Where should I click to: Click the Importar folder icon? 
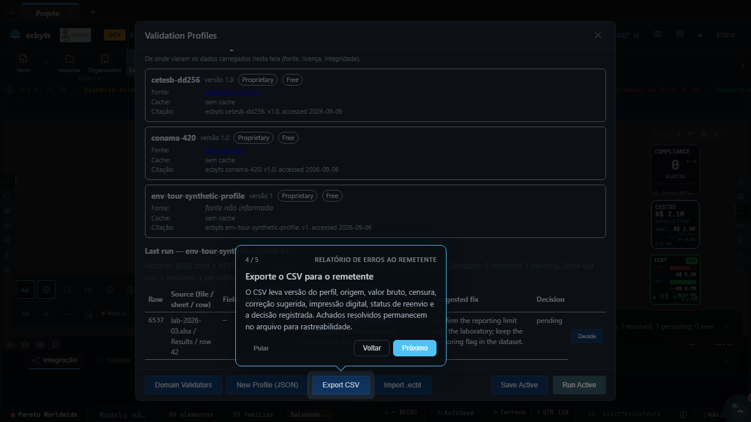click(x=70, y=59)
